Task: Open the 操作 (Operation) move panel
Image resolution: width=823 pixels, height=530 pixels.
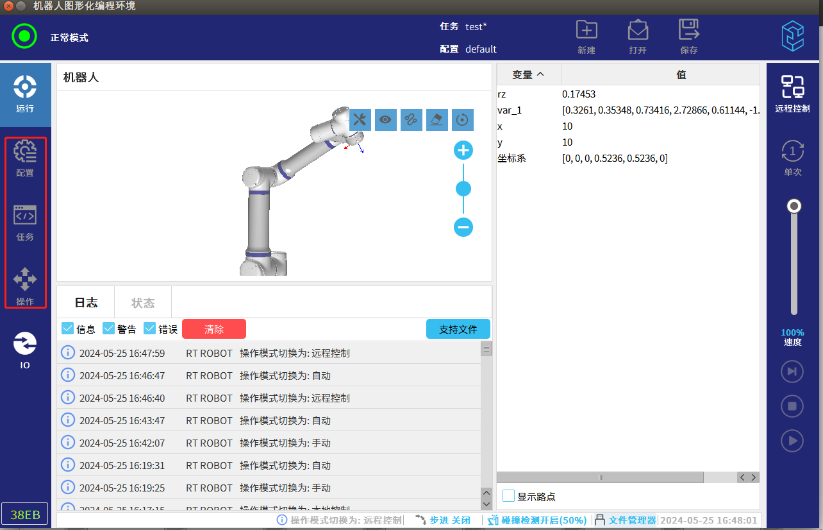Action: click(x=25, y=286)
